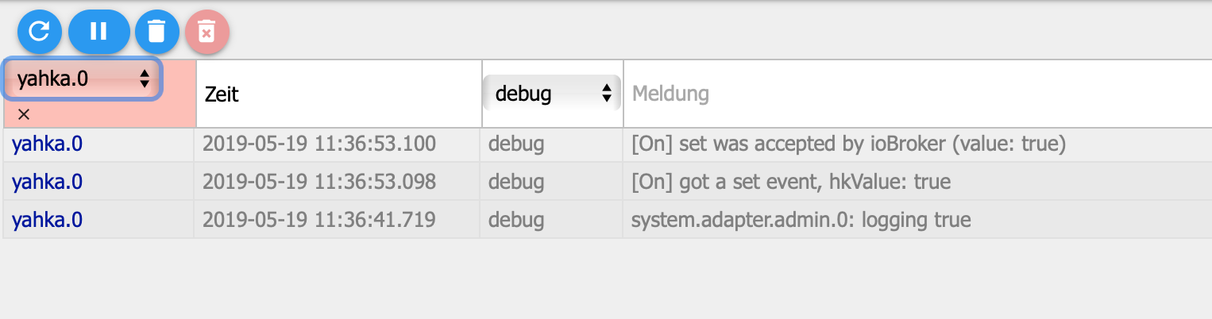This screenshot has height=319, width=1212.
Task: Click the timestamp 2019-05-19 11:36:41.719
Action: 319,219
